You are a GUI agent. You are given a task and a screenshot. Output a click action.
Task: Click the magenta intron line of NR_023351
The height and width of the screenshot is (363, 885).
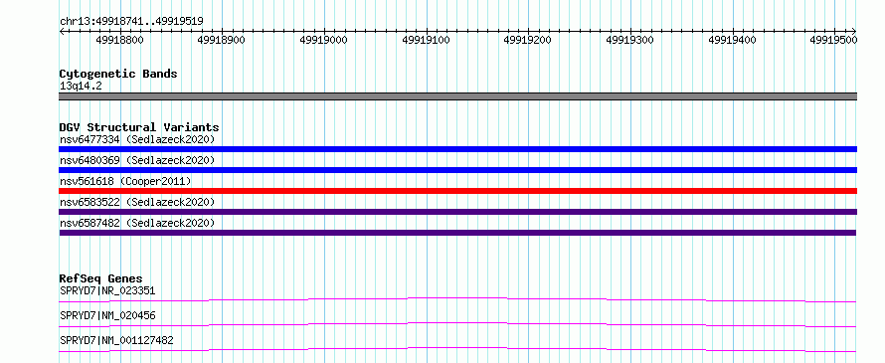(457, 299)
